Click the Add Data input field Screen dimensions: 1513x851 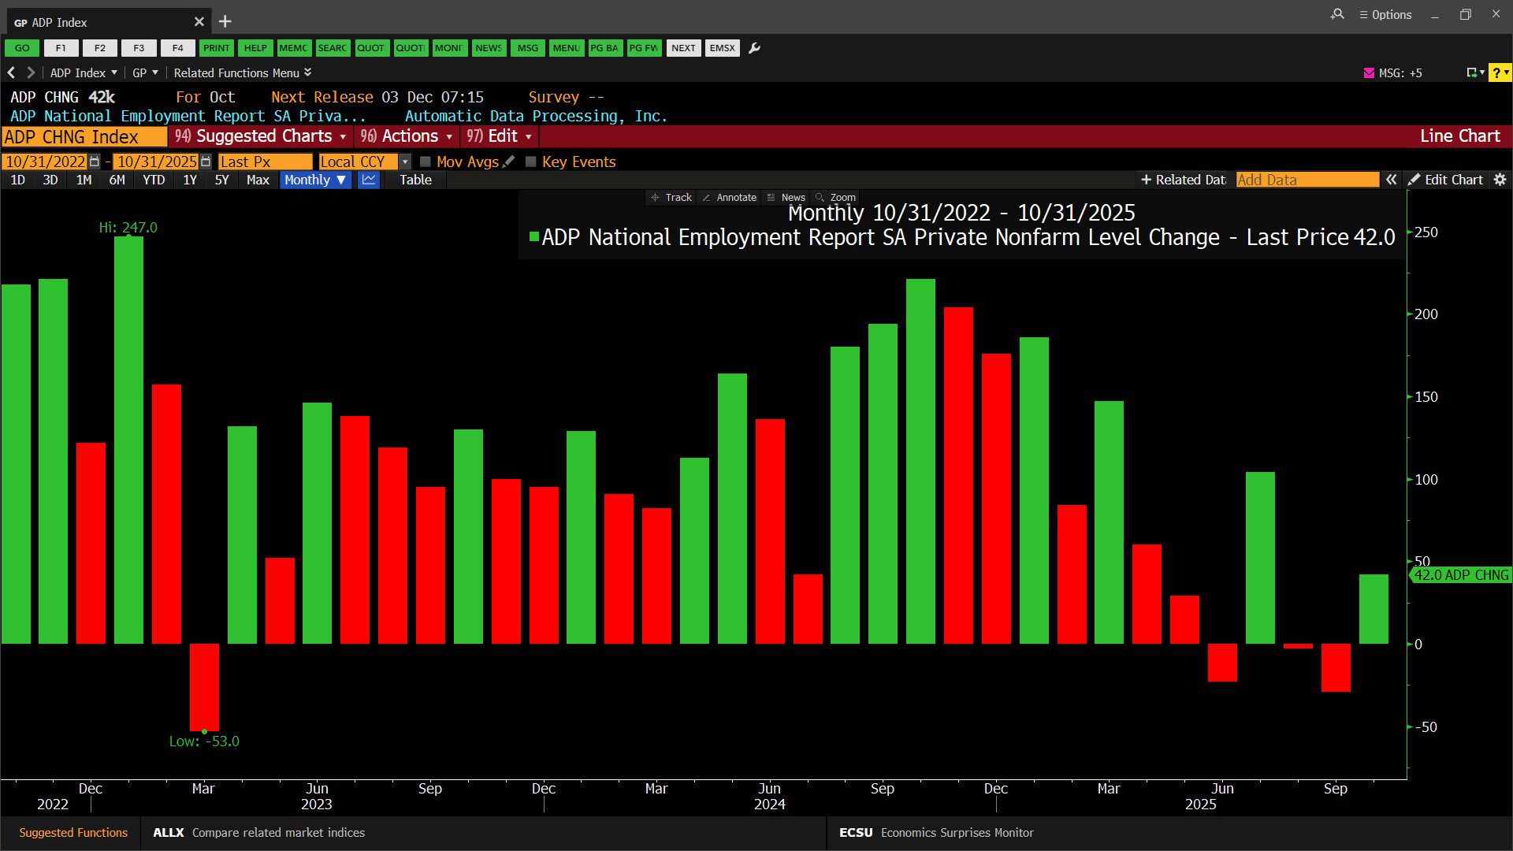[1307, 180]
